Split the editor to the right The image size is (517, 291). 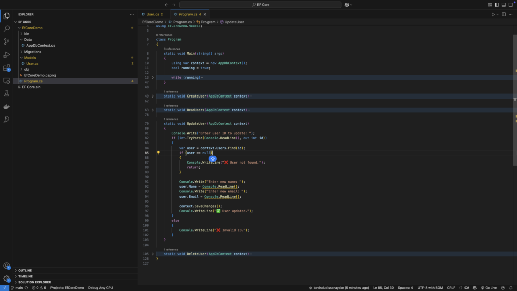click(x=504, y=14)
